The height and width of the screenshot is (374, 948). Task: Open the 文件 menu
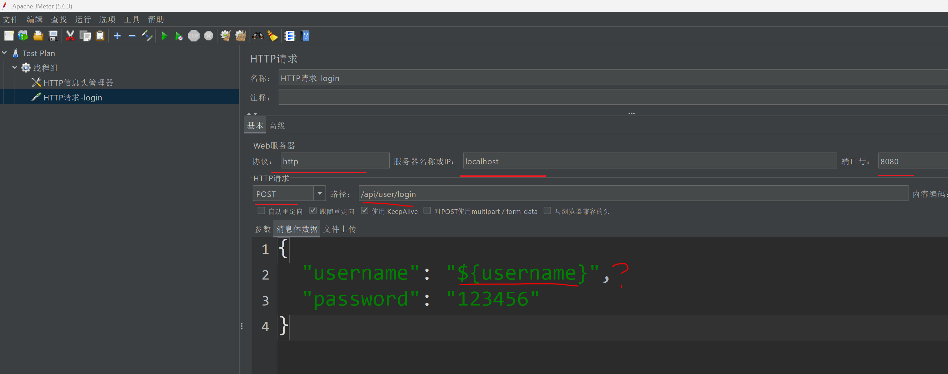[x=11, y=20]
